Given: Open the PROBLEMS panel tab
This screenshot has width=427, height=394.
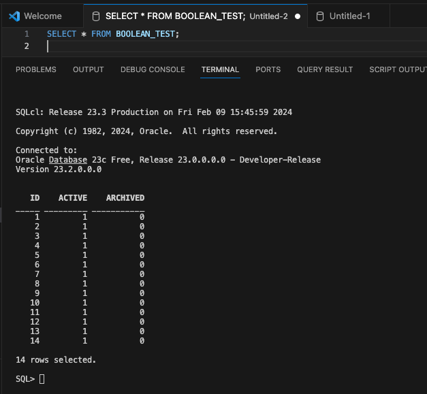Looking at the screenshot, I should click(x=35, y=69).
